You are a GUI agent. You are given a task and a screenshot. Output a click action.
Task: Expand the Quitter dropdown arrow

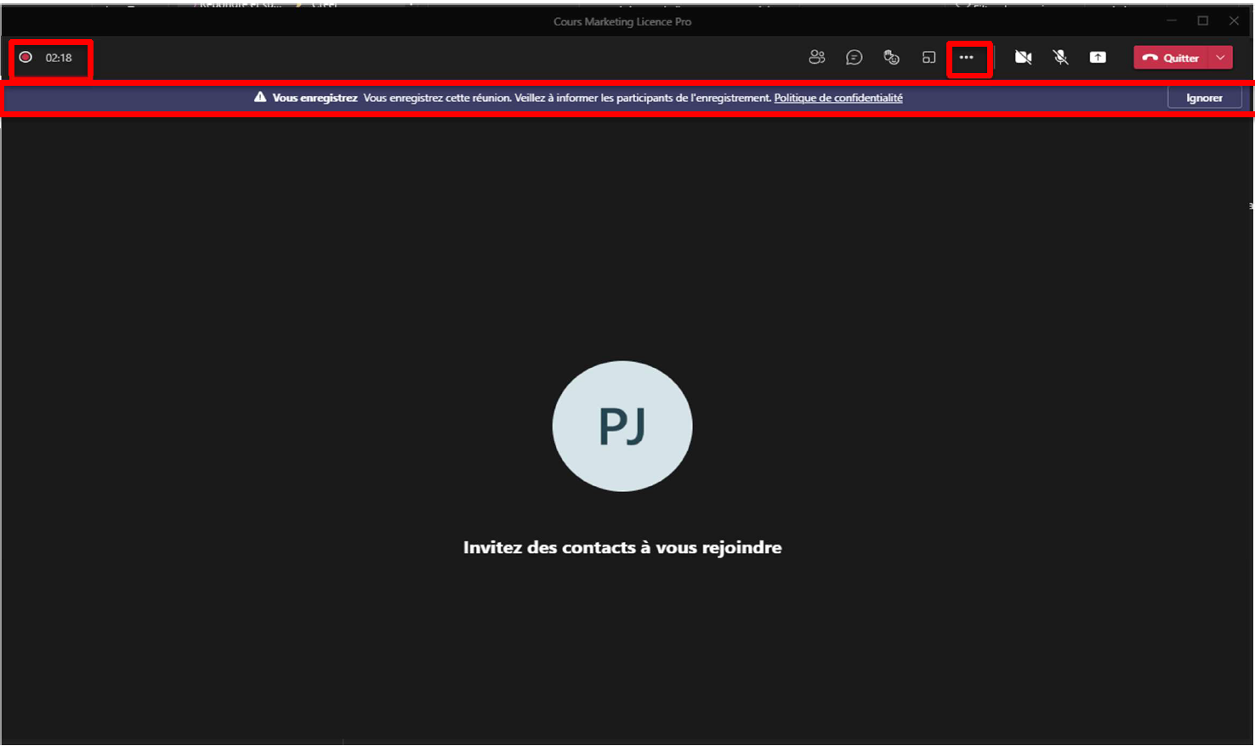(x=1220, y=58)
